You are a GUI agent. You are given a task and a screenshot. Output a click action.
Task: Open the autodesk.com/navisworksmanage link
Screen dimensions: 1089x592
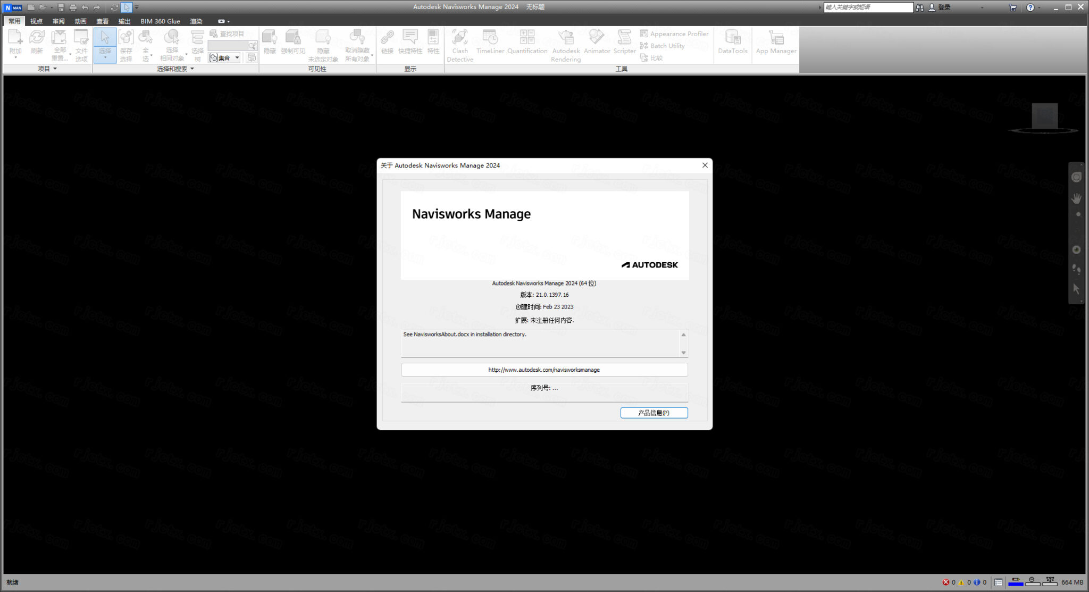543,369
